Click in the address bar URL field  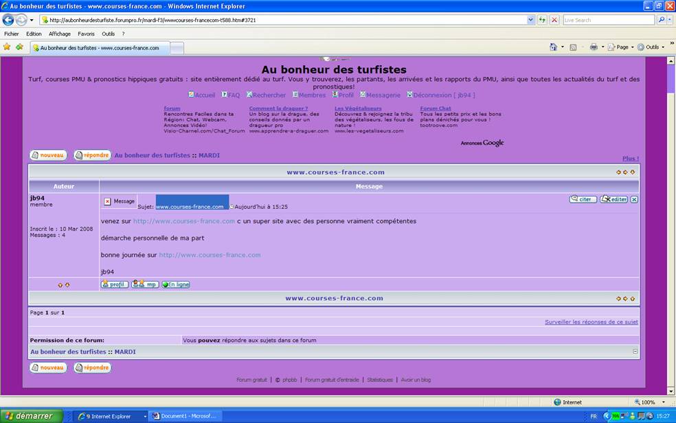(x=284, y=20)
